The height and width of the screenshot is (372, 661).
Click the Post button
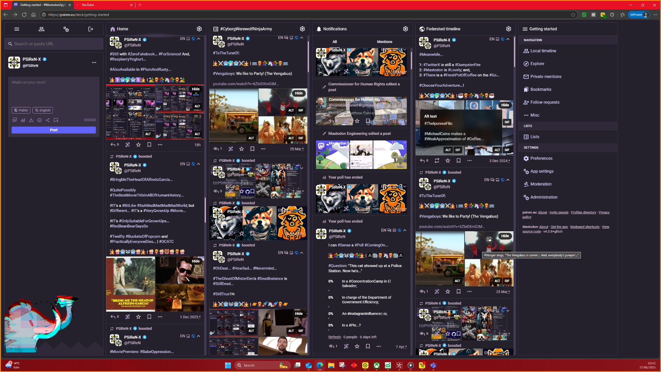pos(54,130)
